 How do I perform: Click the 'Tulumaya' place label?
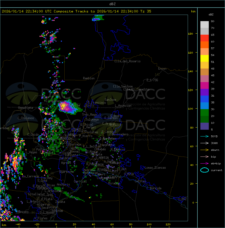92,119
